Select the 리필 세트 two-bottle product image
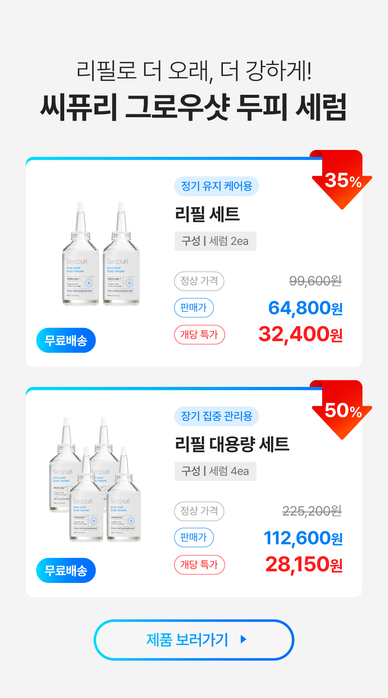388x698 pixels. [101, 254]
